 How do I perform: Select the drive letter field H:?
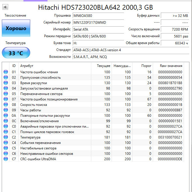(x=98, y=43)
